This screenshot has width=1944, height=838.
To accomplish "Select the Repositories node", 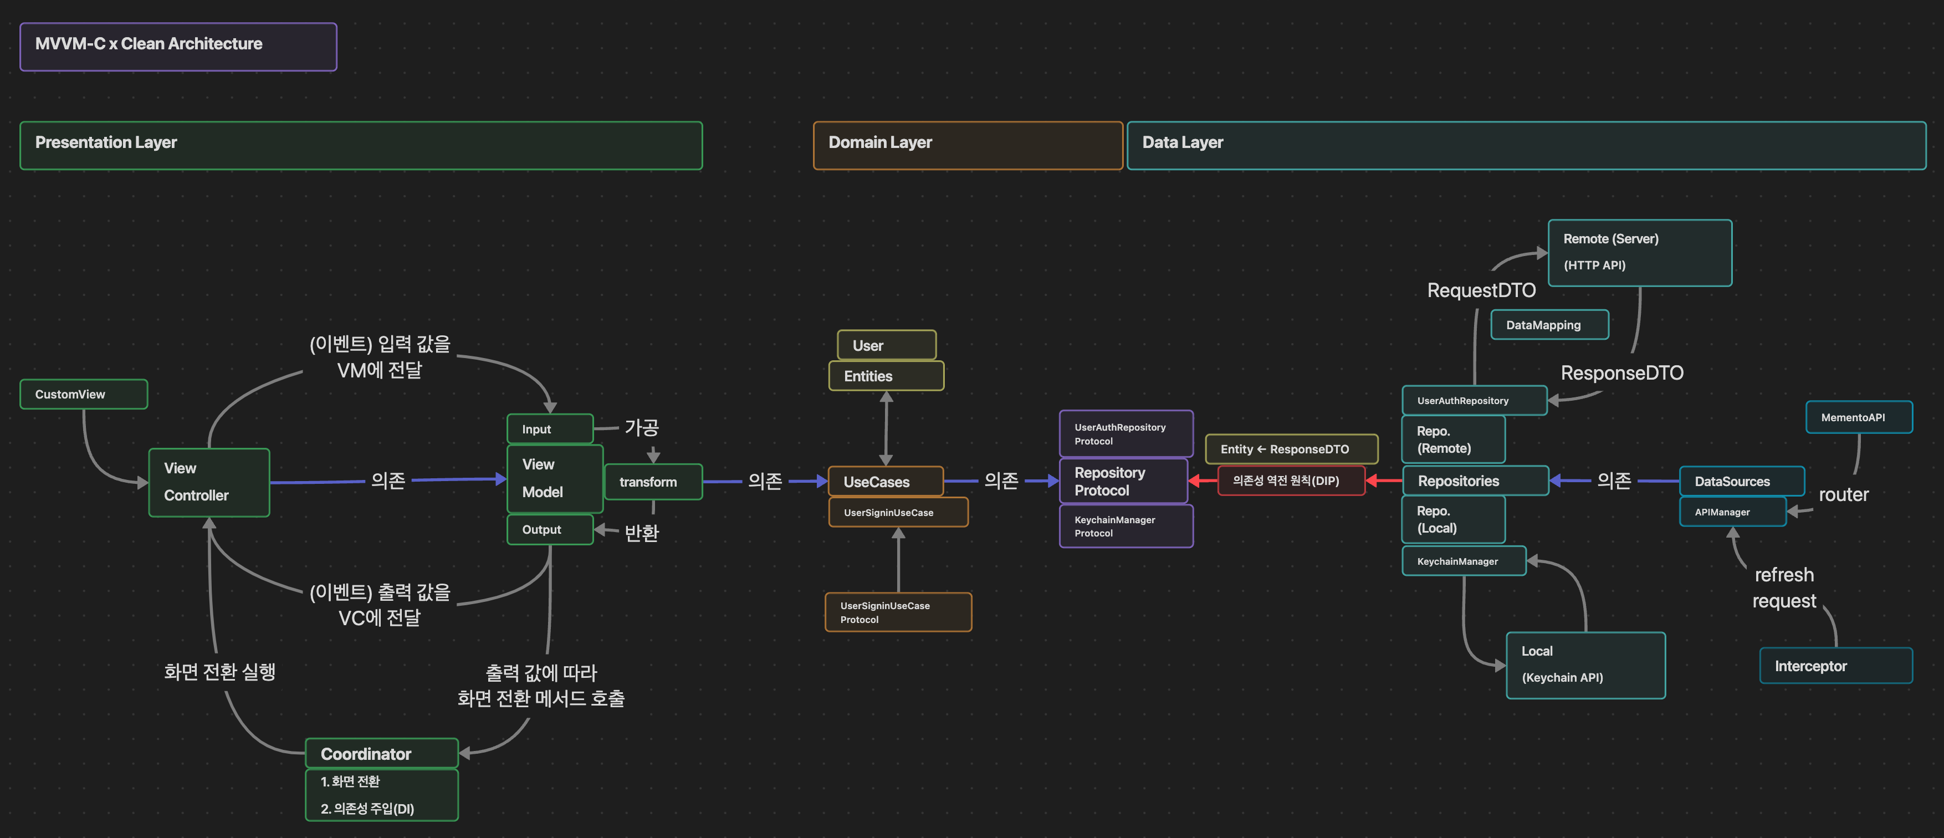I will [1475, 481].
